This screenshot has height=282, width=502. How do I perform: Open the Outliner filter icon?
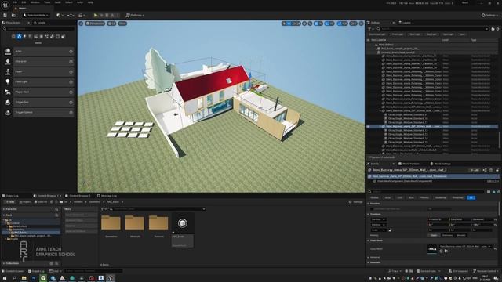click(x=369, y=29)
